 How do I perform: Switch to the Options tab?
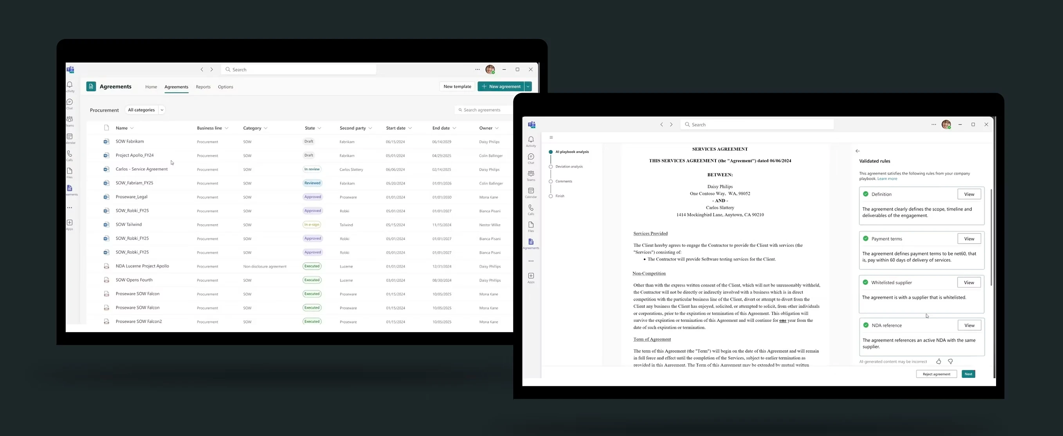225,87
